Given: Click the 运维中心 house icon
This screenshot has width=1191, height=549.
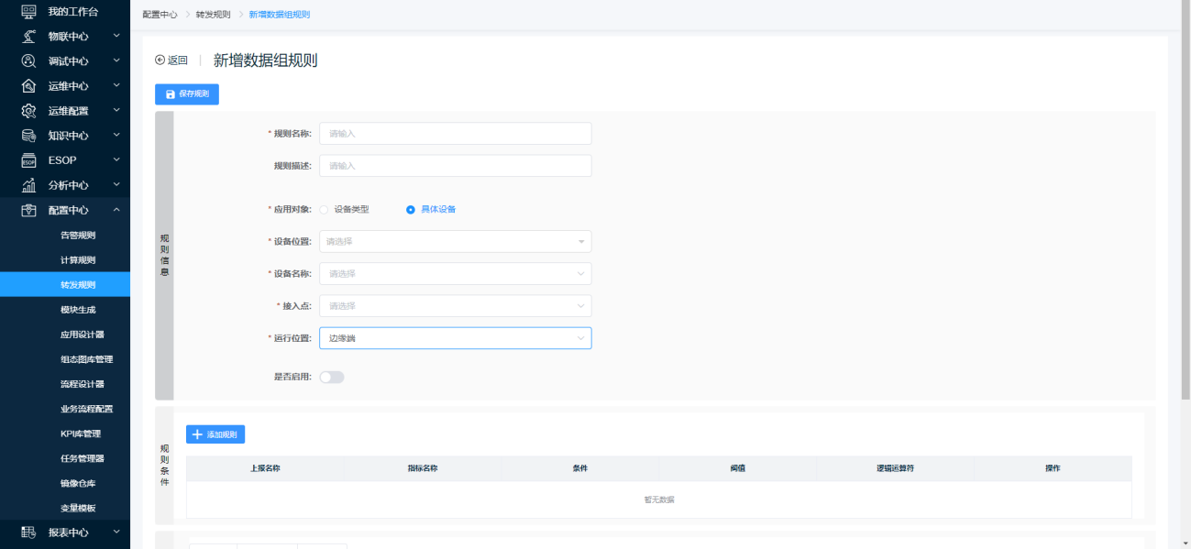Looking at the screenshot, I should click(28, 86).
